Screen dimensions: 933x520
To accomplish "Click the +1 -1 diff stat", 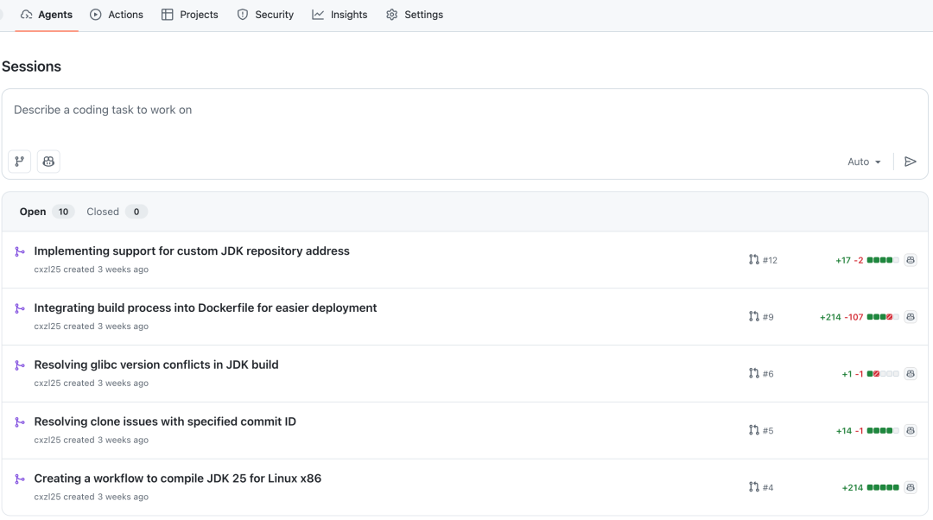I will coord(870,374).
